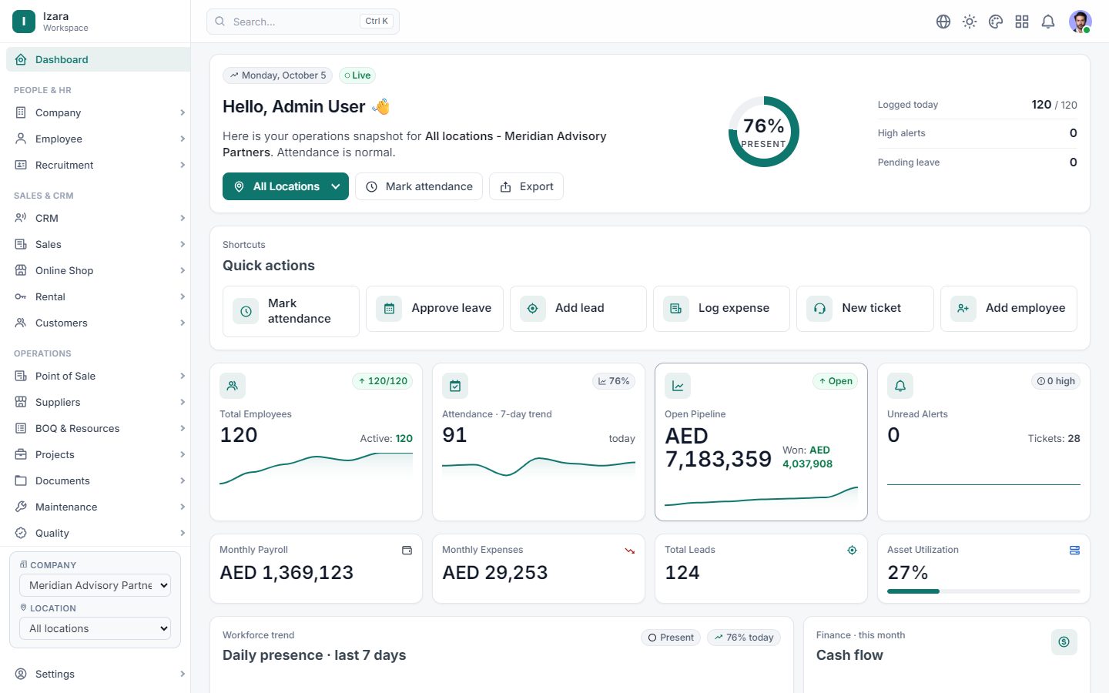Click the Suppliers icon in sidebar
The height and width of the screenshot is (693, 1109).
[21, 402]
